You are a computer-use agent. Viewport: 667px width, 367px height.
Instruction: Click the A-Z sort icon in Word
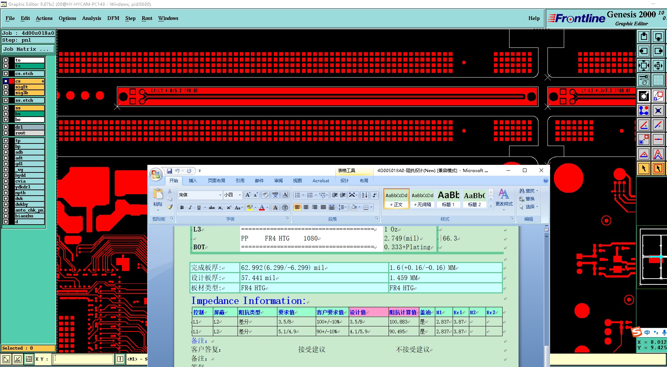tap(365, 195)
